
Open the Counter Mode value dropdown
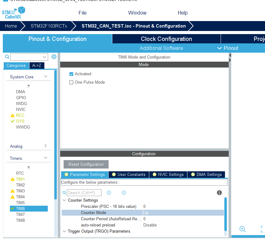pos(183,213)
